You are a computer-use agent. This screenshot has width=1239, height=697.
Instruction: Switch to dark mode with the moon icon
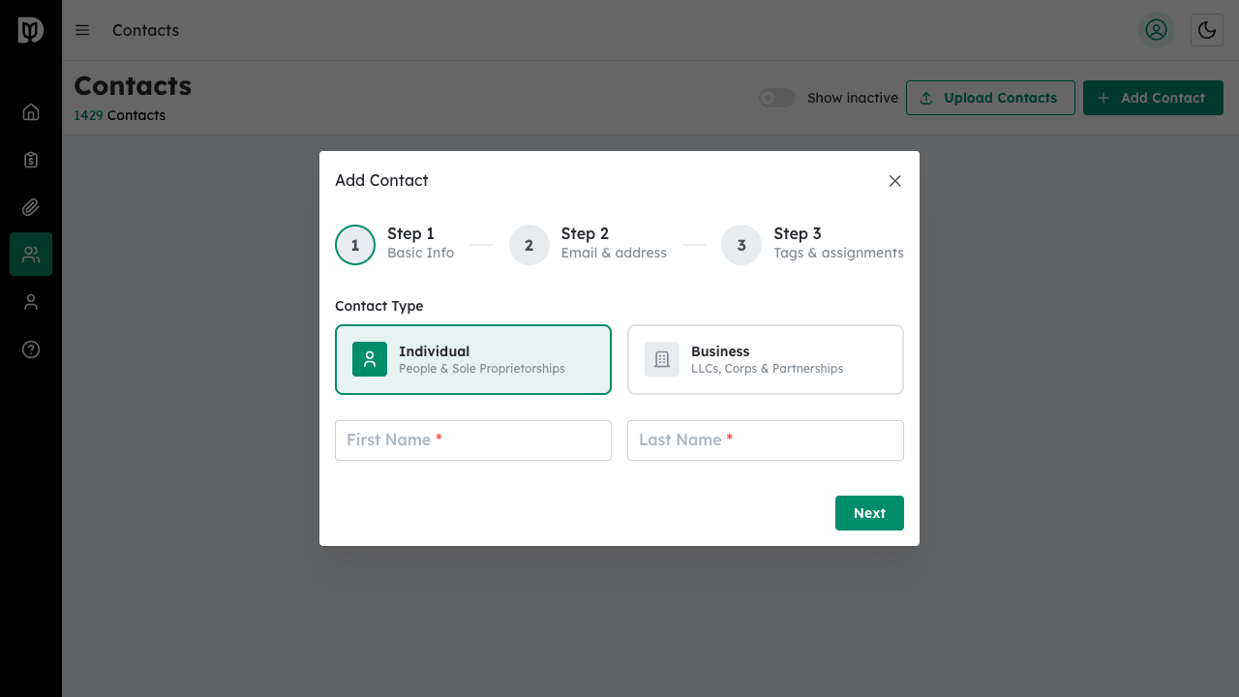point(1206,30)
